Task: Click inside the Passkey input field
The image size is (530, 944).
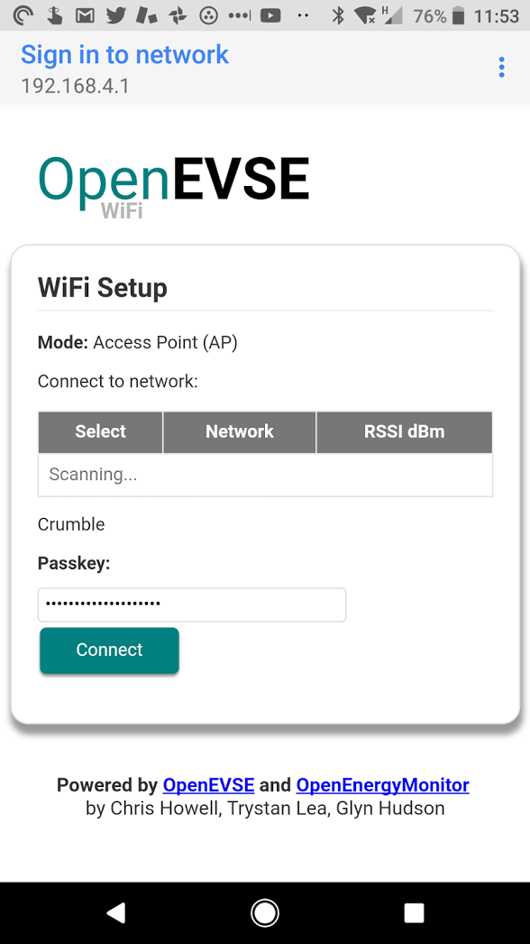Action: coord(191,605)
